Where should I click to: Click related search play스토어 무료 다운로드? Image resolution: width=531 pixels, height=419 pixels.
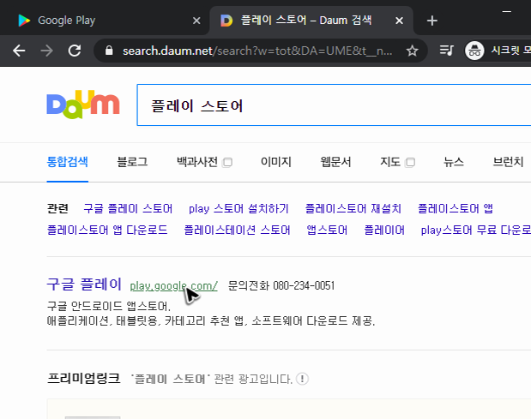476,230
